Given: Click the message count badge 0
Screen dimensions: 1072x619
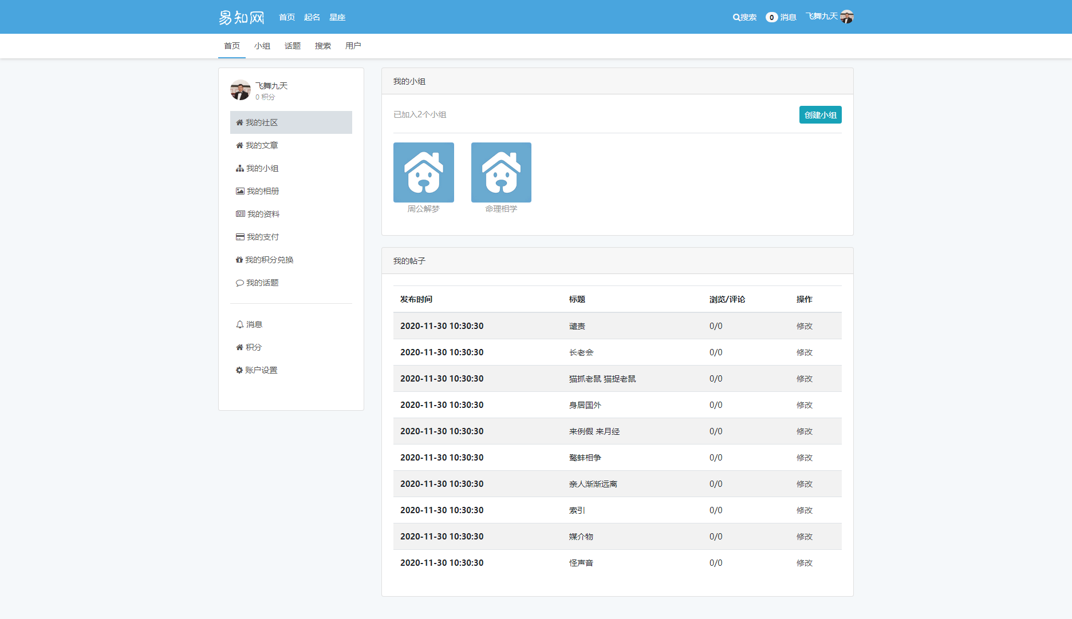Looking at the screenshot, I should (x=771, y=17).
